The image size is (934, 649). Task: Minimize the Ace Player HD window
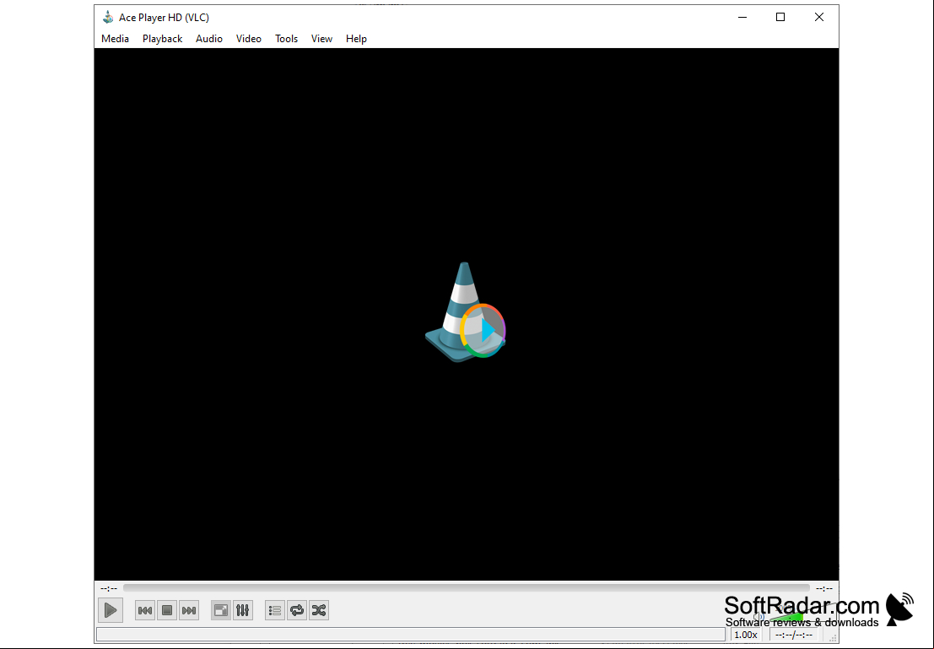[x=742, y=17]
